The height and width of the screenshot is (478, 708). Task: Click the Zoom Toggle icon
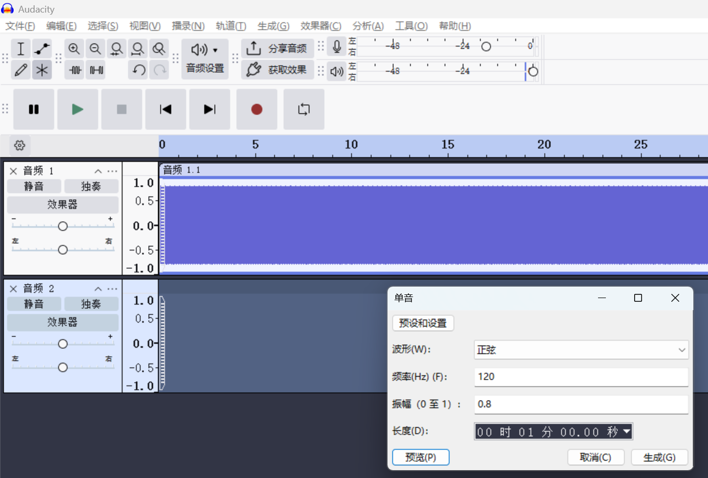click(x=159, y=49)
